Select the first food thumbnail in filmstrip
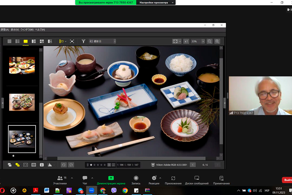The width and height of the screenshot is (292, 195). (x=22, y=65)
